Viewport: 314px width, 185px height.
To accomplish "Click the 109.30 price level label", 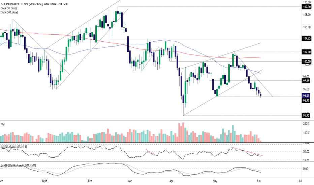I will point(307,7).
